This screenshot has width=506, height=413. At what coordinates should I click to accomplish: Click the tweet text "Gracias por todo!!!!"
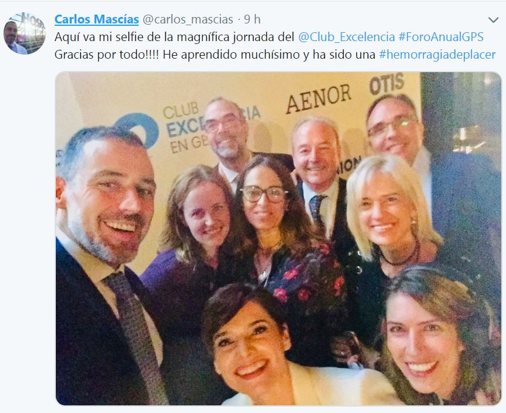[x=106, y=55]
